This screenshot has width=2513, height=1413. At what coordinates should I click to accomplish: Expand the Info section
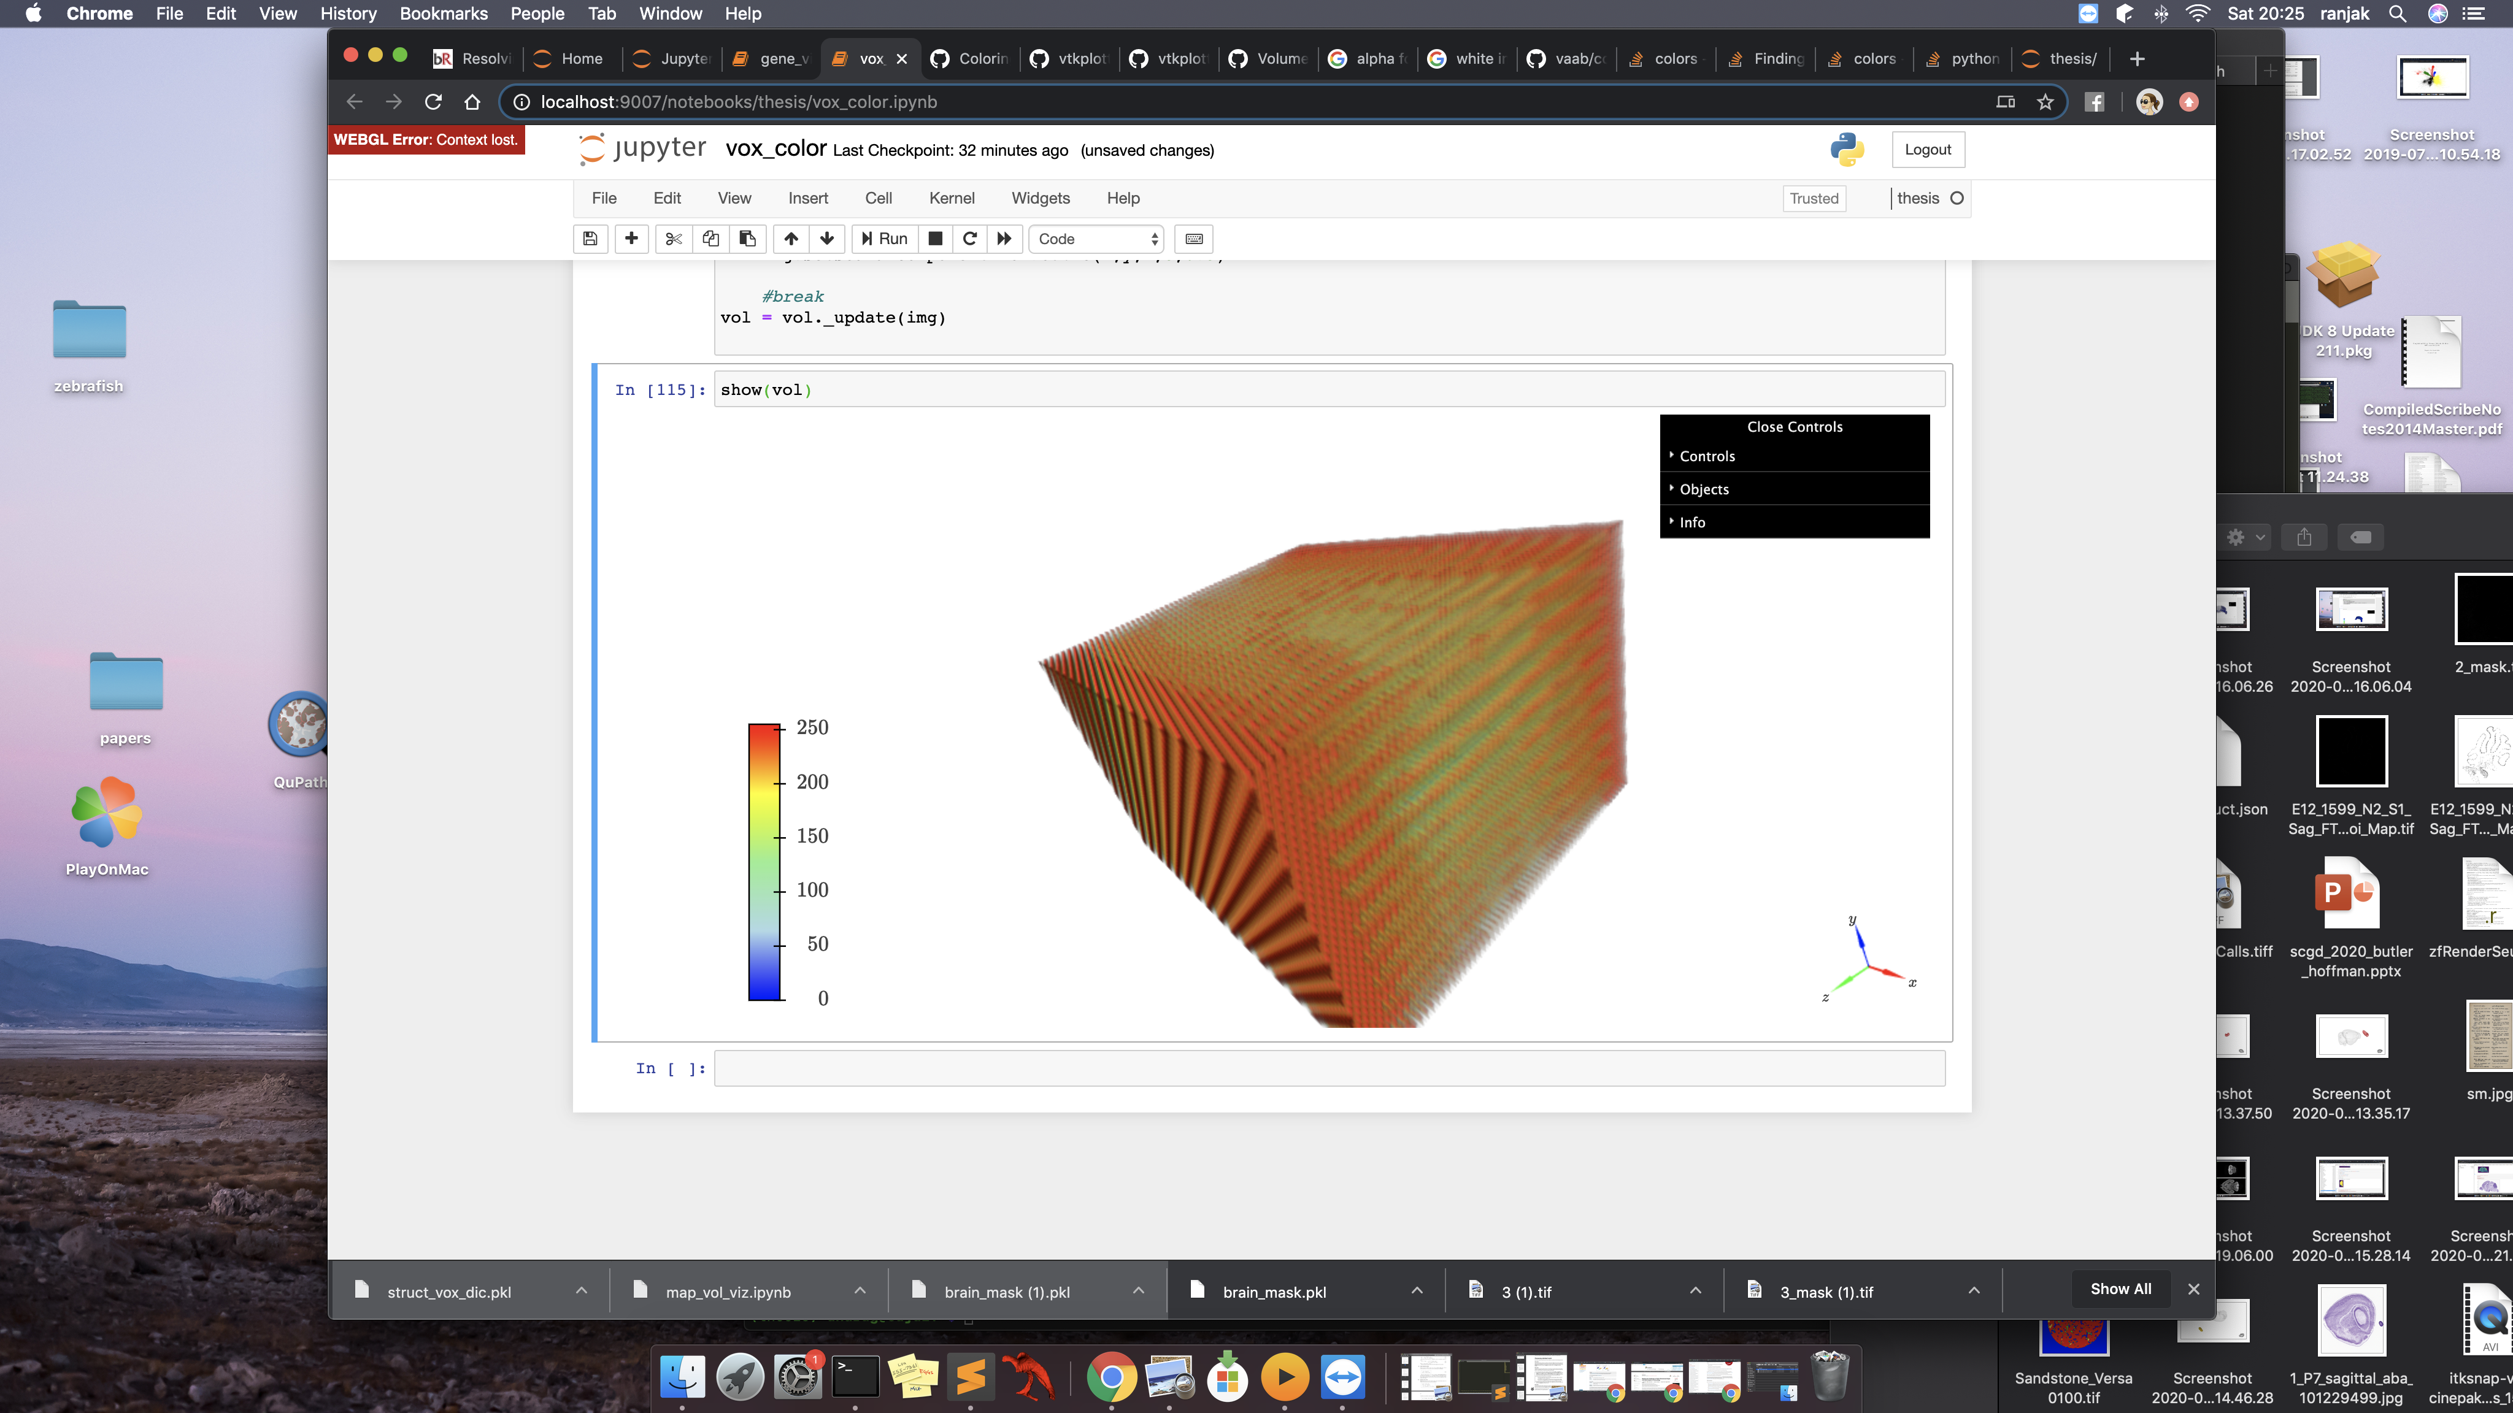(1794, 523)
